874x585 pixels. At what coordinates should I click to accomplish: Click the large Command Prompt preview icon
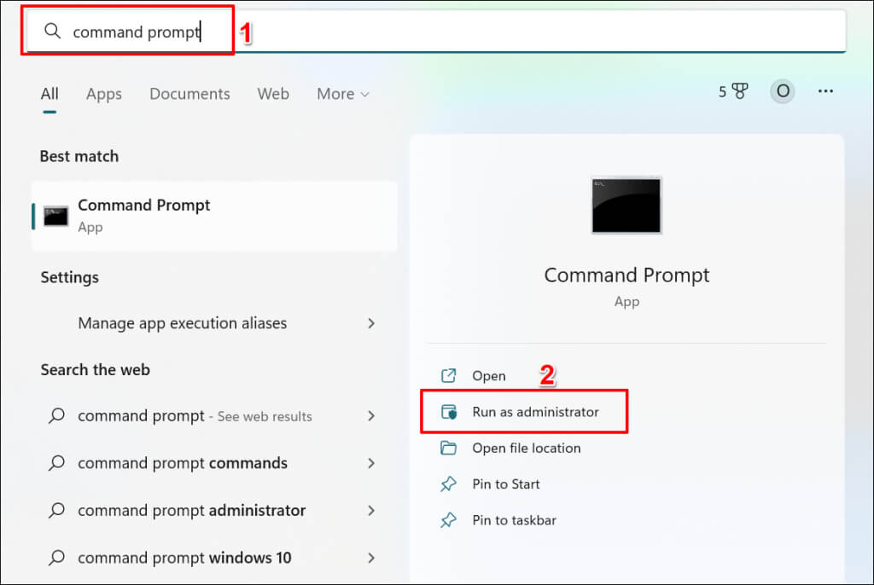[626, 205]
